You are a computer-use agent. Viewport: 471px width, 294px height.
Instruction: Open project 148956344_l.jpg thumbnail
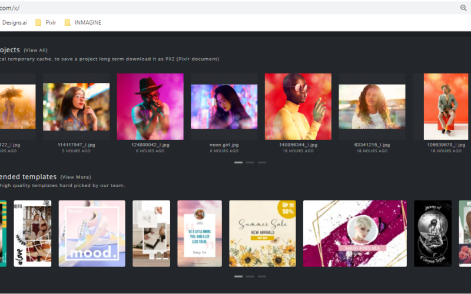click(x=298, y=106)
